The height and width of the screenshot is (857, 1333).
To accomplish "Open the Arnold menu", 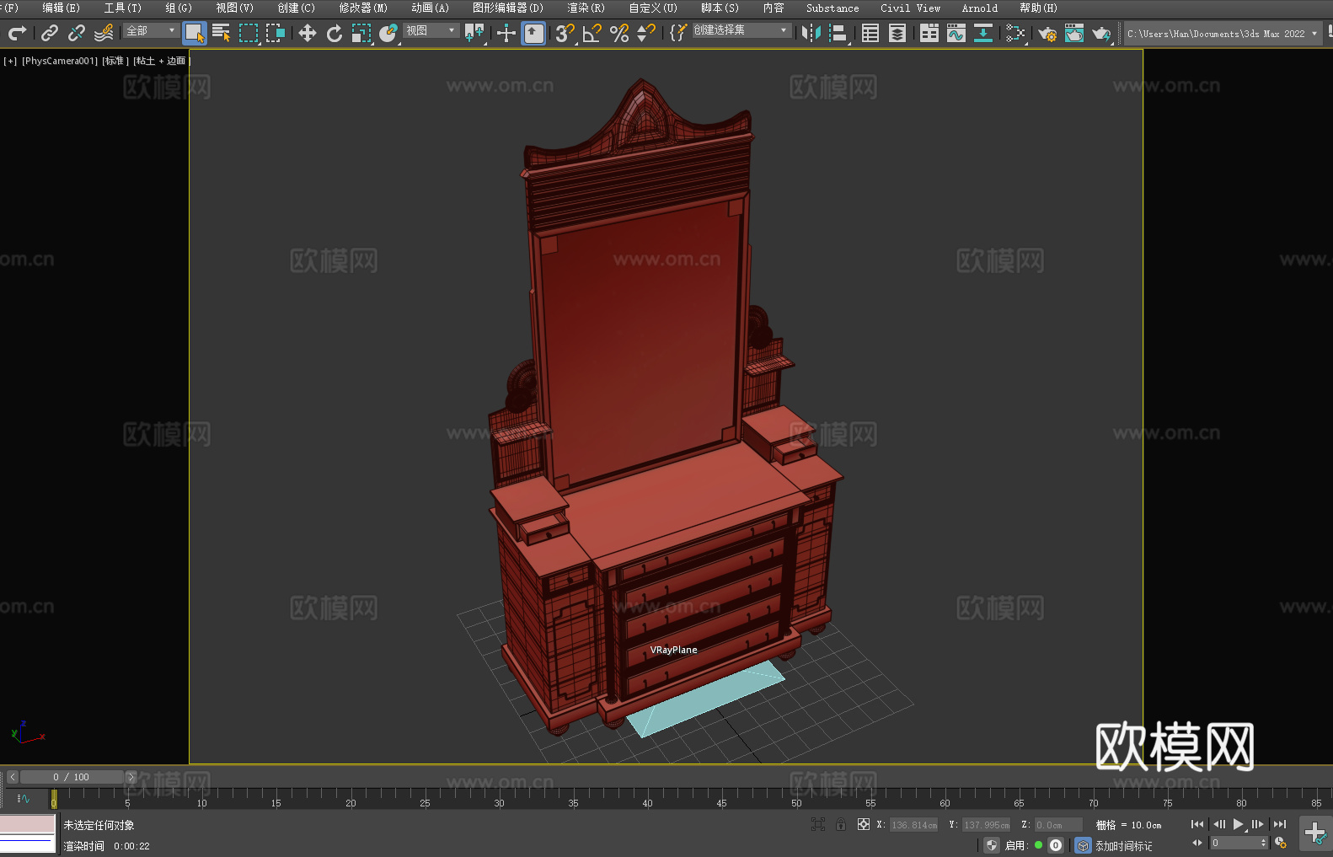I will click(x=980, y=8).
